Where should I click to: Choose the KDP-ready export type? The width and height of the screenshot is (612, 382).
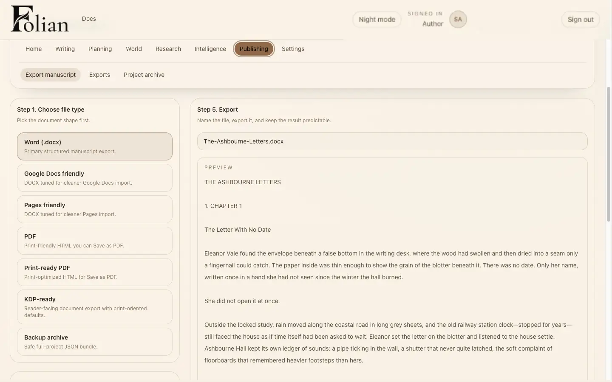(x=95, y=307)
